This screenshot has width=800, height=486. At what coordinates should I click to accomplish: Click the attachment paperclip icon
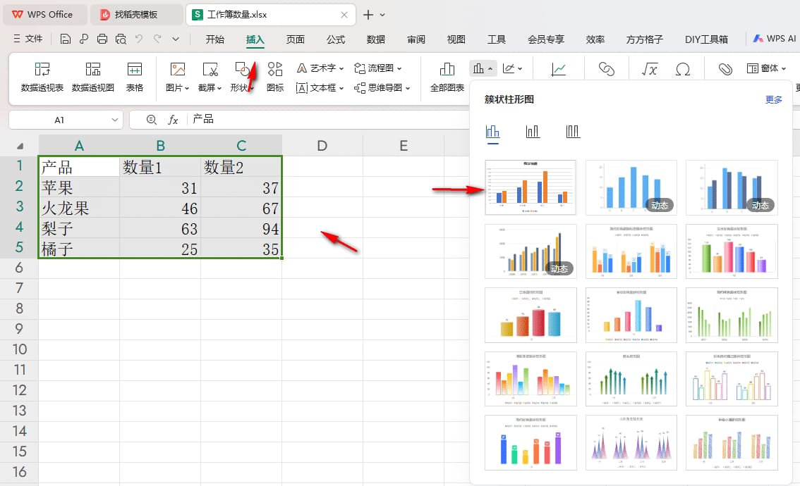(725, 69)
